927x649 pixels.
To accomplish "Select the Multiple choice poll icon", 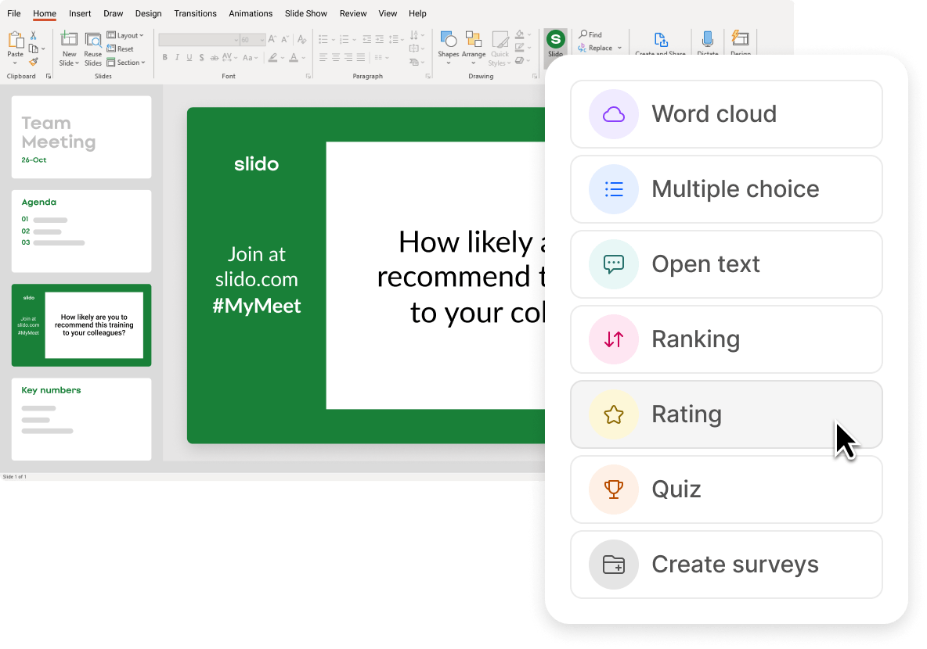I will point(614,188).
